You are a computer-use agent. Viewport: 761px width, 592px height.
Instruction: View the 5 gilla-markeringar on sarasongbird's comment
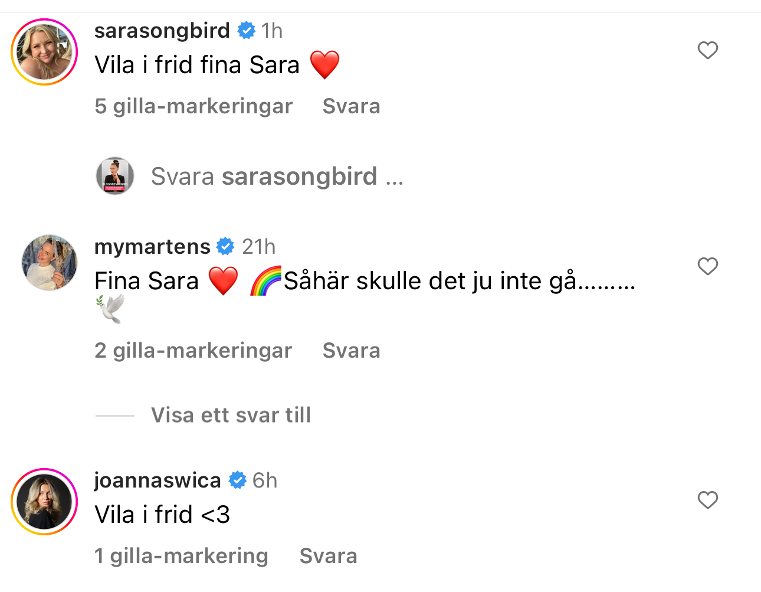click(193, 106)
